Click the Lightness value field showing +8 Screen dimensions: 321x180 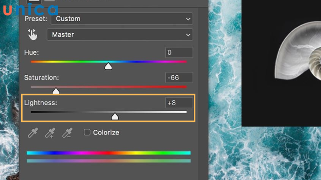(x=179, y=103)
